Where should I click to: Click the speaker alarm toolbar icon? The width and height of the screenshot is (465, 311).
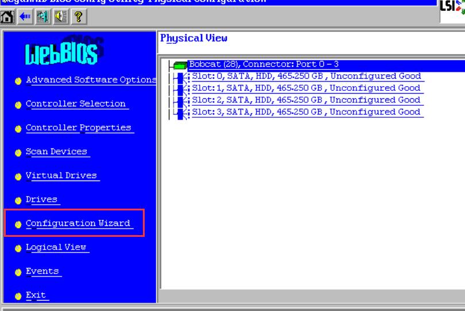60,17
